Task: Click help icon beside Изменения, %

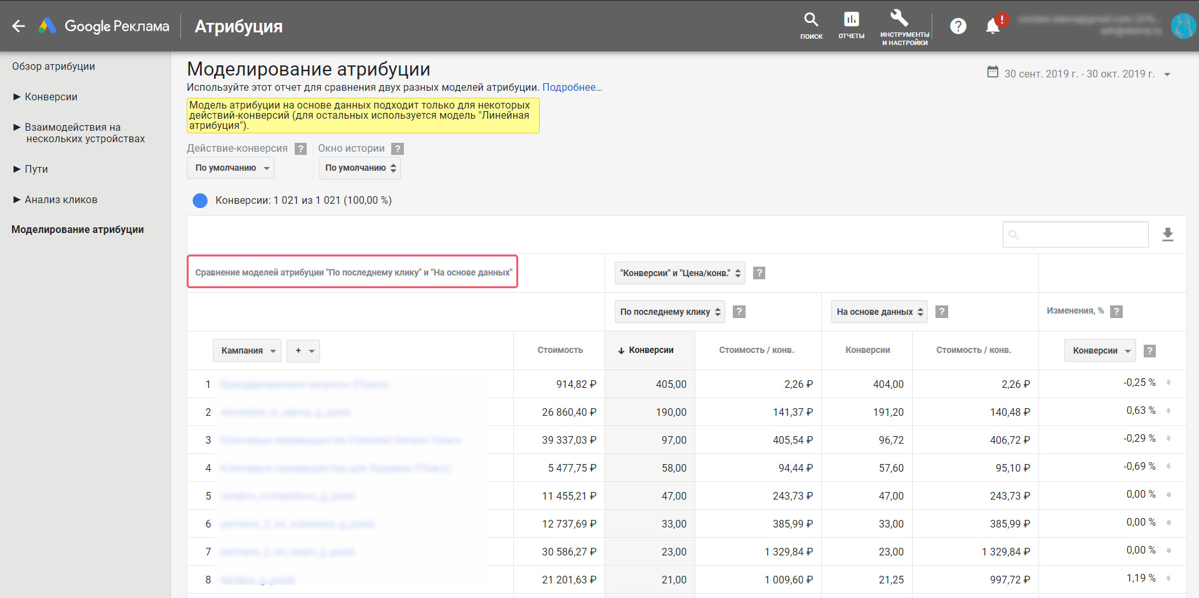Action: click(1116, 311)
